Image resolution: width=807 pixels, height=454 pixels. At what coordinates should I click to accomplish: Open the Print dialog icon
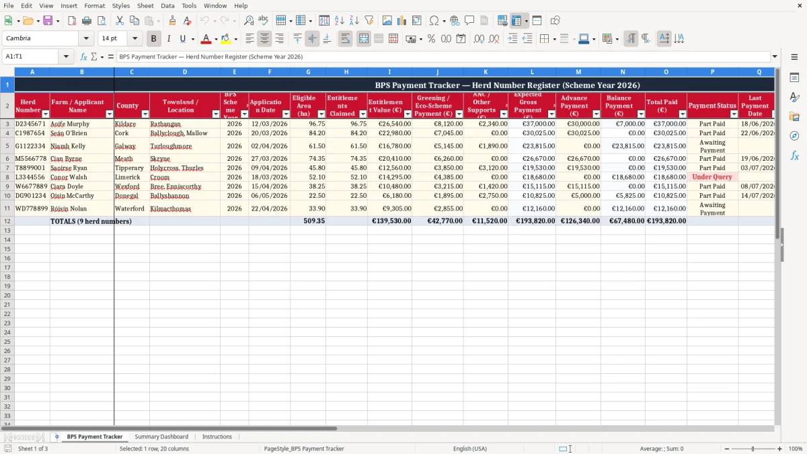(86, 21)
